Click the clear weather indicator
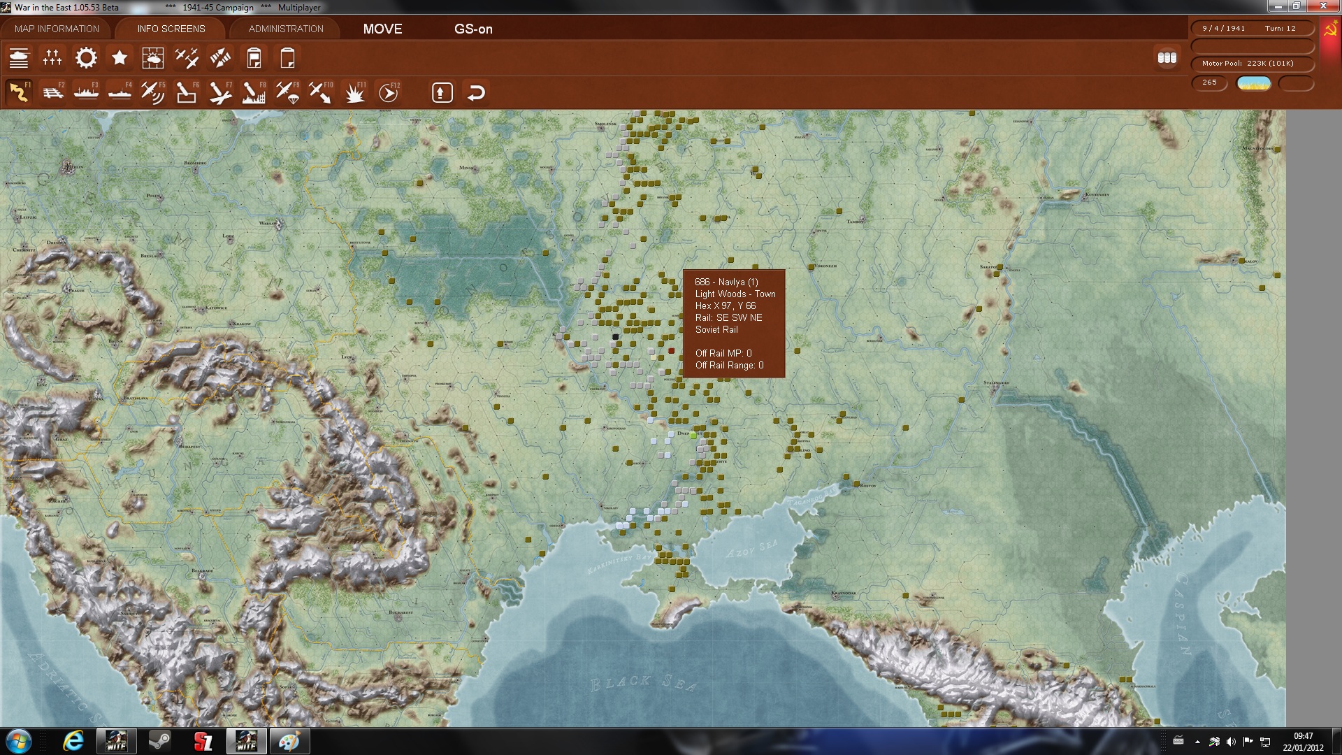This screenshot has height=755, width=1342. click(x=1254, y=83)
